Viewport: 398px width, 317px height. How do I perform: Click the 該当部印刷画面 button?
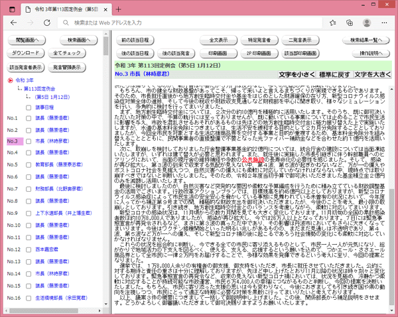point(300,53)
